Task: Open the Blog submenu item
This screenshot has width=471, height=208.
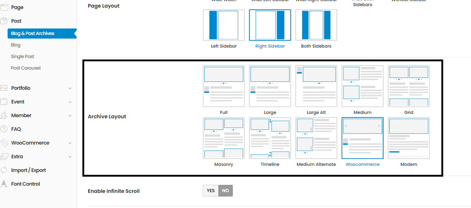Action: point(16,45)
